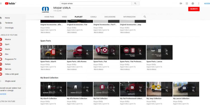This screenshot has height=105, width=210.
Task: Open the three-dot settings menu
Action: click(199, 3)
